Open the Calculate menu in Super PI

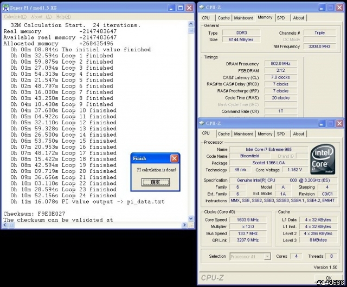(x=15, y=17)
